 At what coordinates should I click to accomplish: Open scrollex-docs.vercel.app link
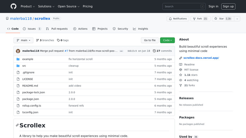[x=201, y=58]
